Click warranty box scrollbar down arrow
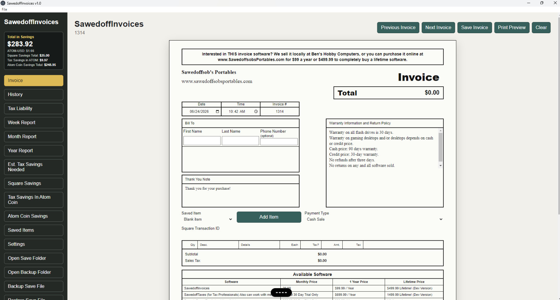The image size is (560, 300). point(441,166)
